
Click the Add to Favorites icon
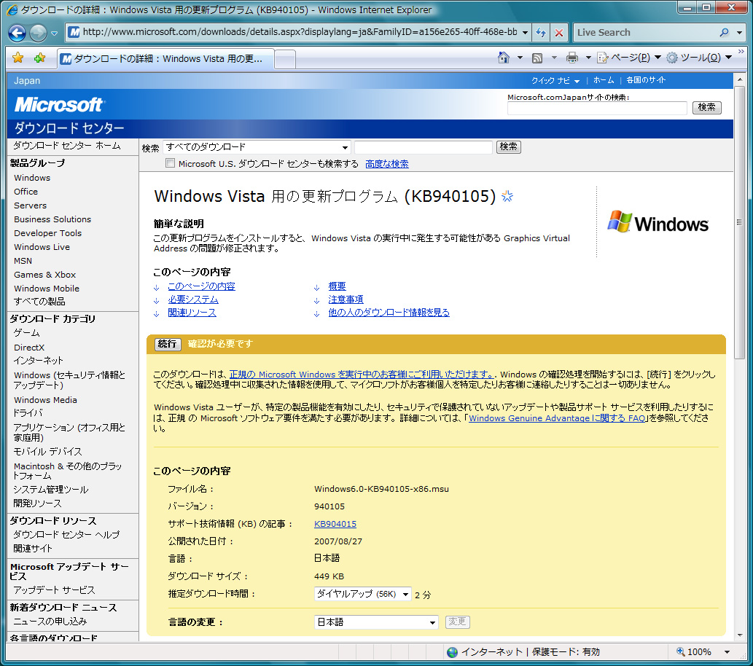pyautogui.click(x=39, y=58)
